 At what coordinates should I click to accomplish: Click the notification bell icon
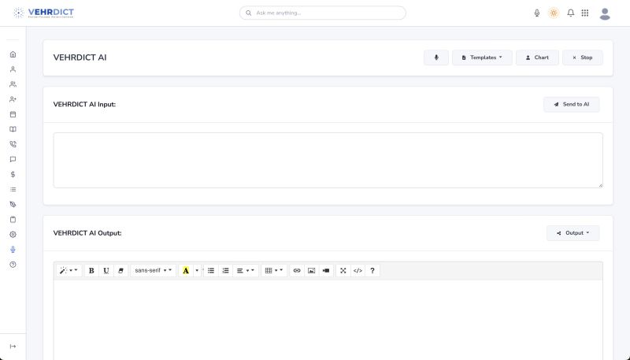[x=571, y=13]
